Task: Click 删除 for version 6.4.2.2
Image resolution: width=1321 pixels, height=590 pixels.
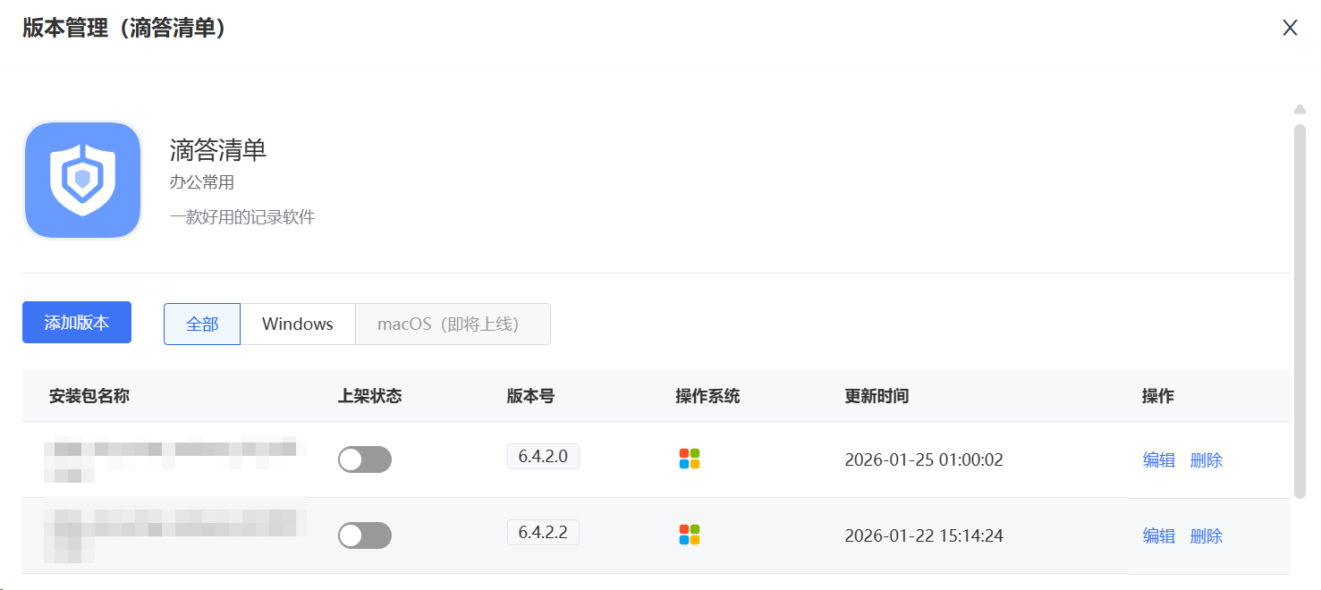Action: coord(1207,536)
